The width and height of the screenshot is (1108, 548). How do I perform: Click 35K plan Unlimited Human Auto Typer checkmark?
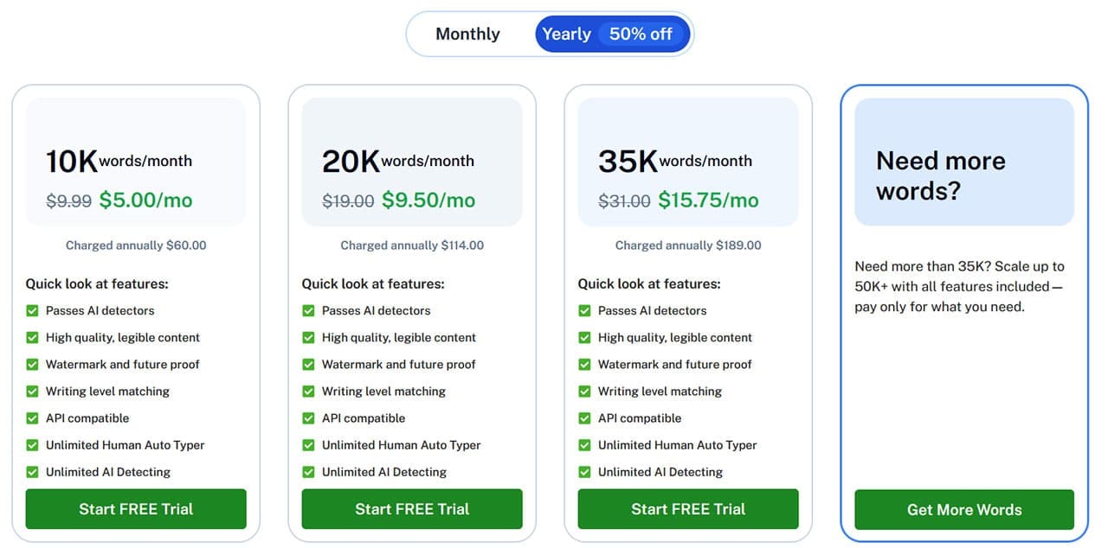pyautogui.click(x=584, y=445)
